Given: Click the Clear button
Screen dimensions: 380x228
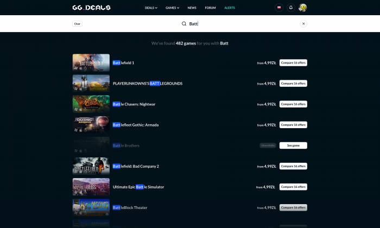Looking at the screenshot, I should point(77,24).
